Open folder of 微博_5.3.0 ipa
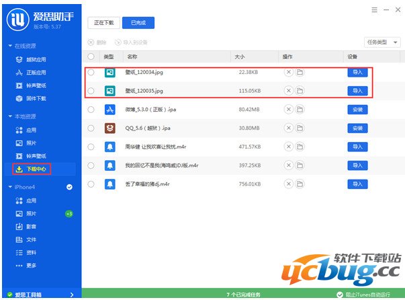The height and width of the screenshot is (300, 405). coord(300,110)
